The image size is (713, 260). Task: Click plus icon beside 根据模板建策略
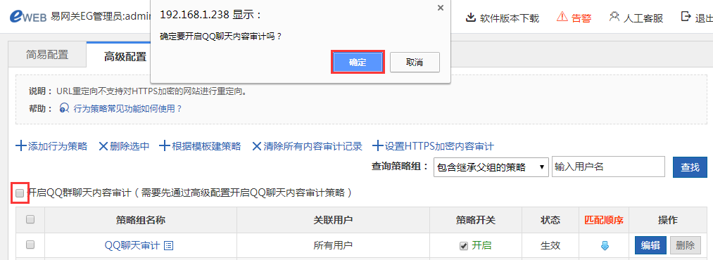(165, 146)
